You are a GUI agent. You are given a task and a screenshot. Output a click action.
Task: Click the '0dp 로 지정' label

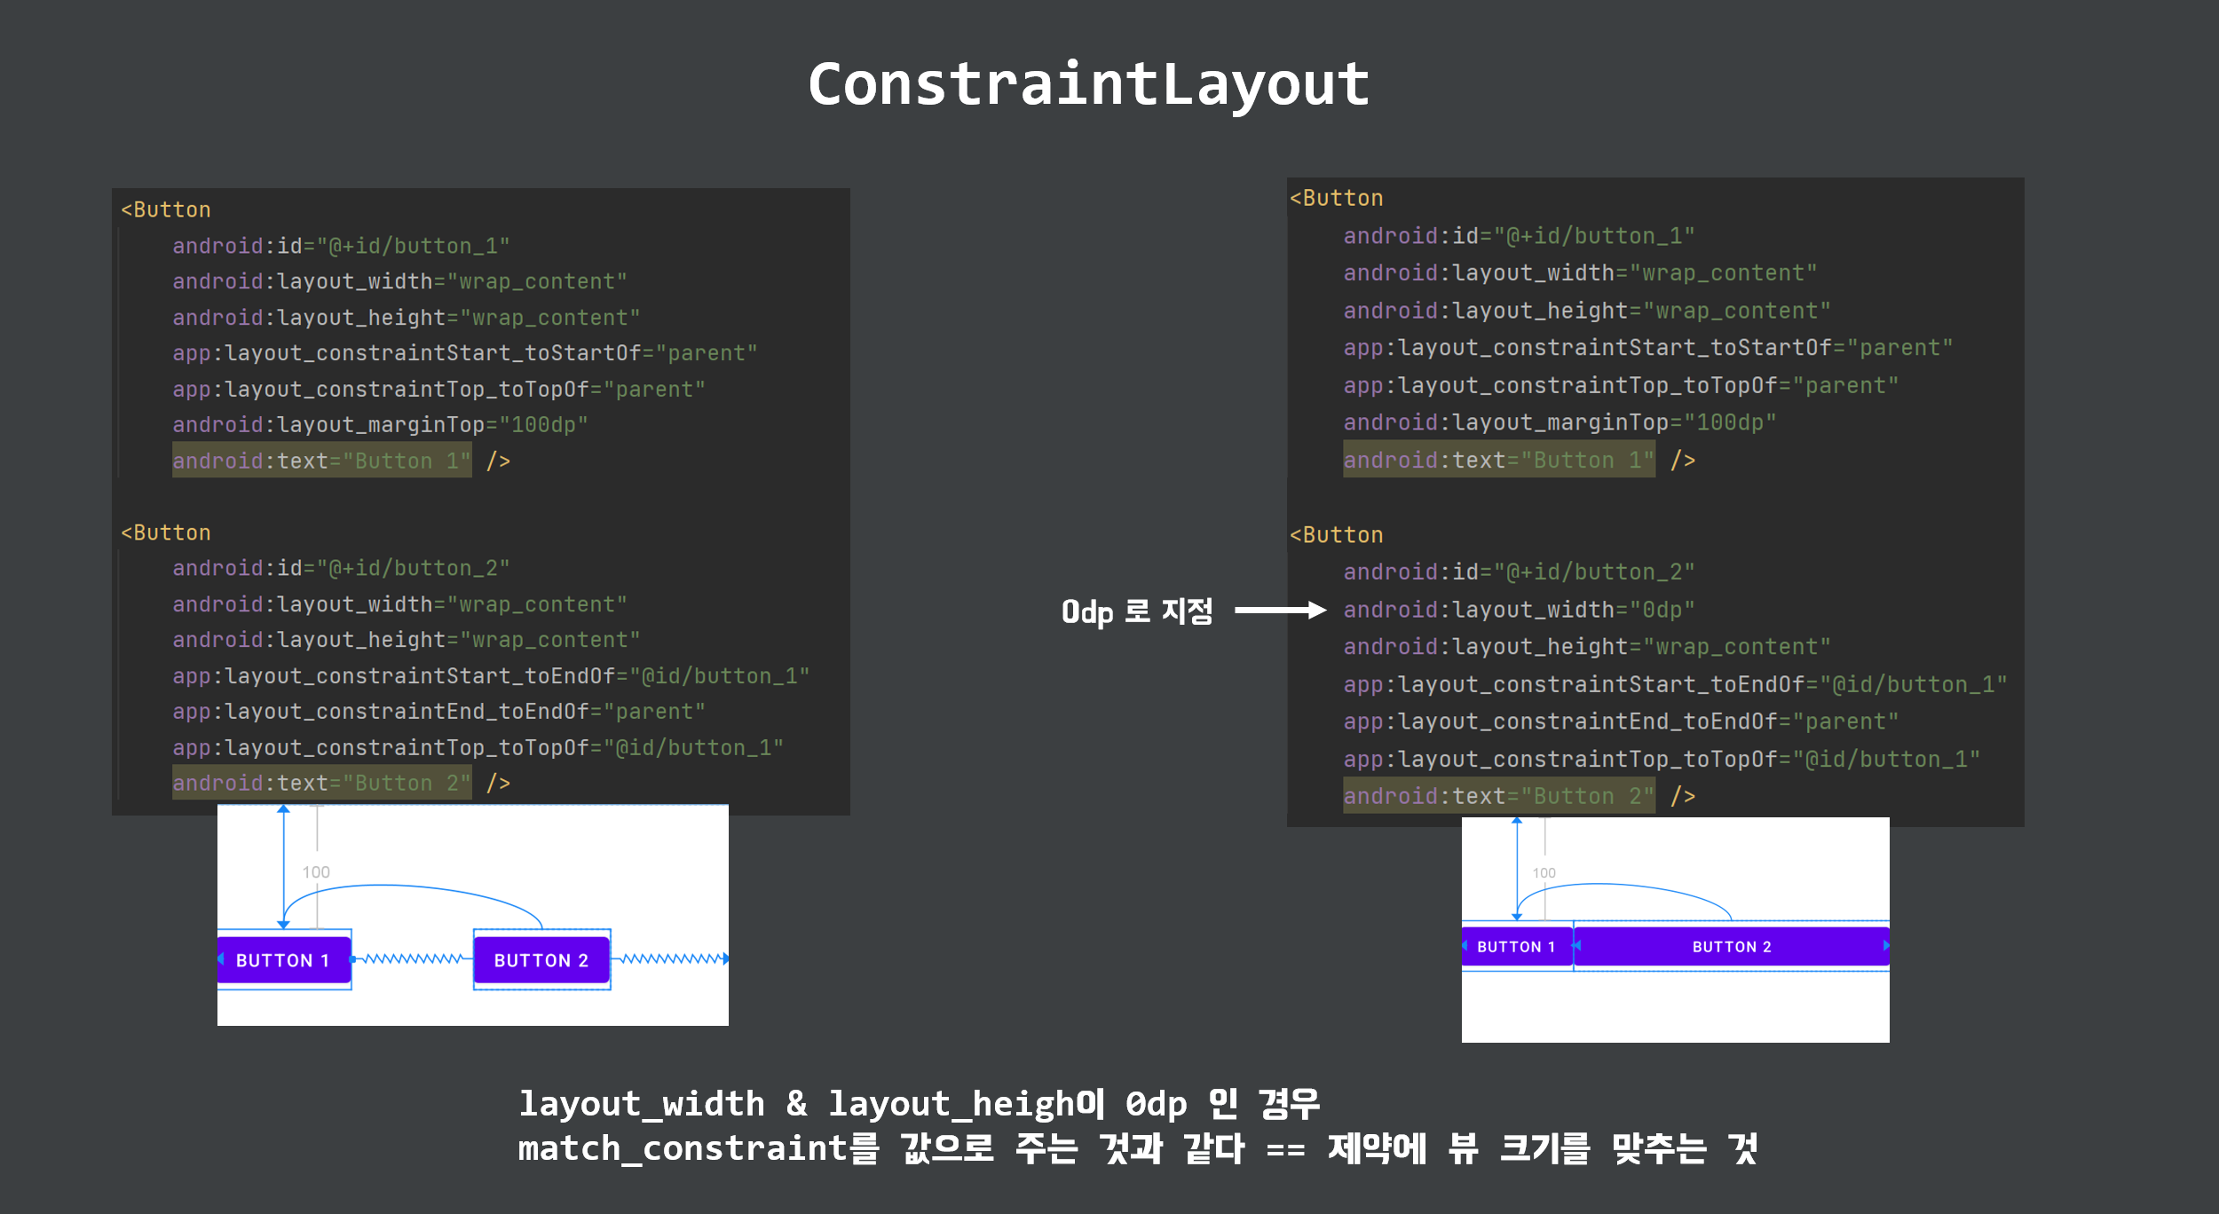tap(1136, 611)
